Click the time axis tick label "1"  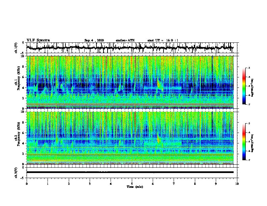(x=48, y=183)
